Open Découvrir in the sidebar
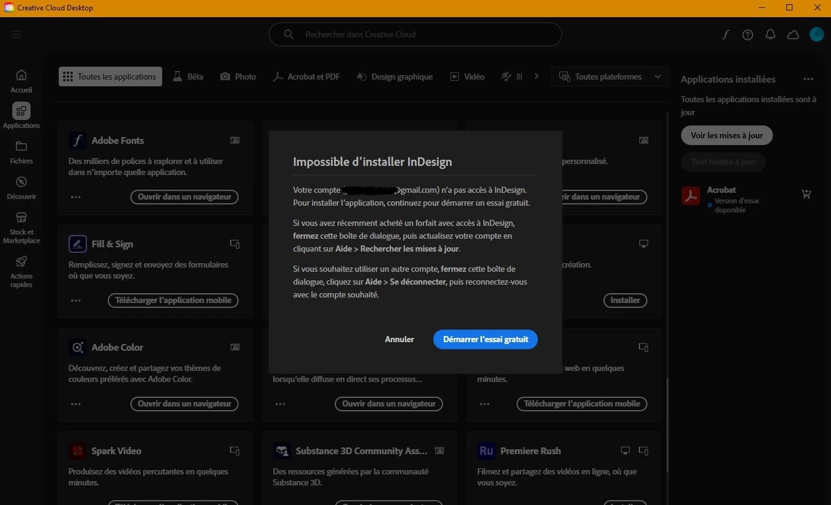This screenshot has height=505, width=831. click(x=21, y=187)
